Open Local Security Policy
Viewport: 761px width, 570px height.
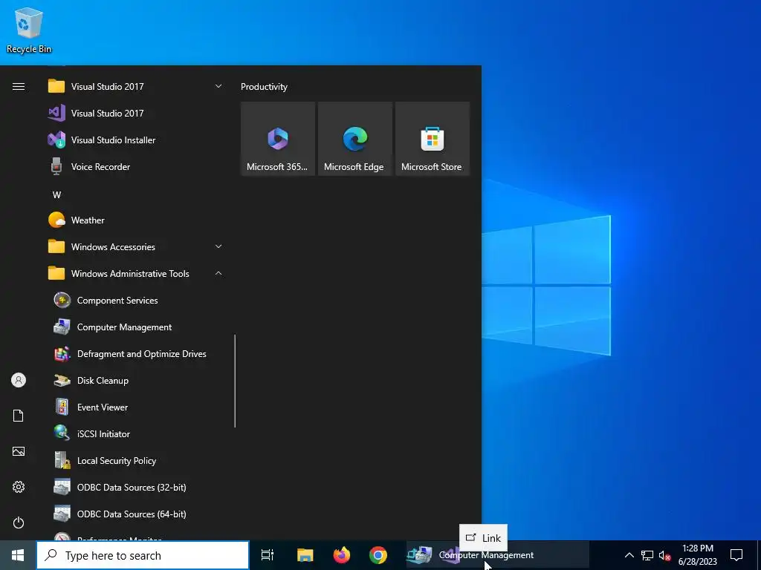click(x=135, y=460)
